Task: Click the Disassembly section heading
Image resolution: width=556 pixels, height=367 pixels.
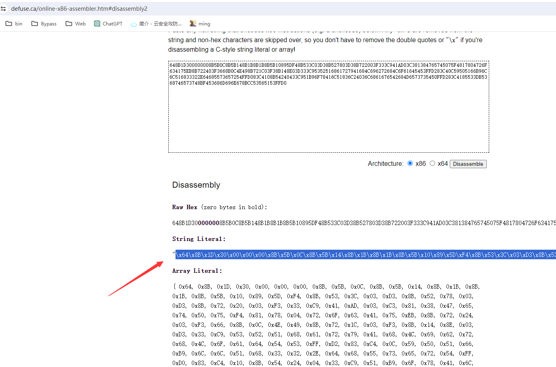Action: 196,185
